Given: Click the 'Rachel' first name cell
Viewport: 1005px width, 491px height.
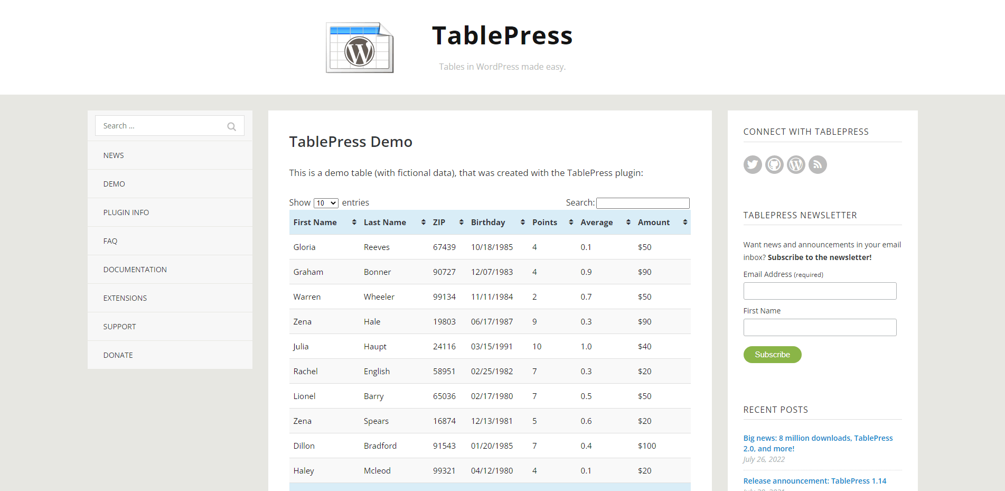Looking at the screenshot, I should pyautogui.click(x=324, y=372).
